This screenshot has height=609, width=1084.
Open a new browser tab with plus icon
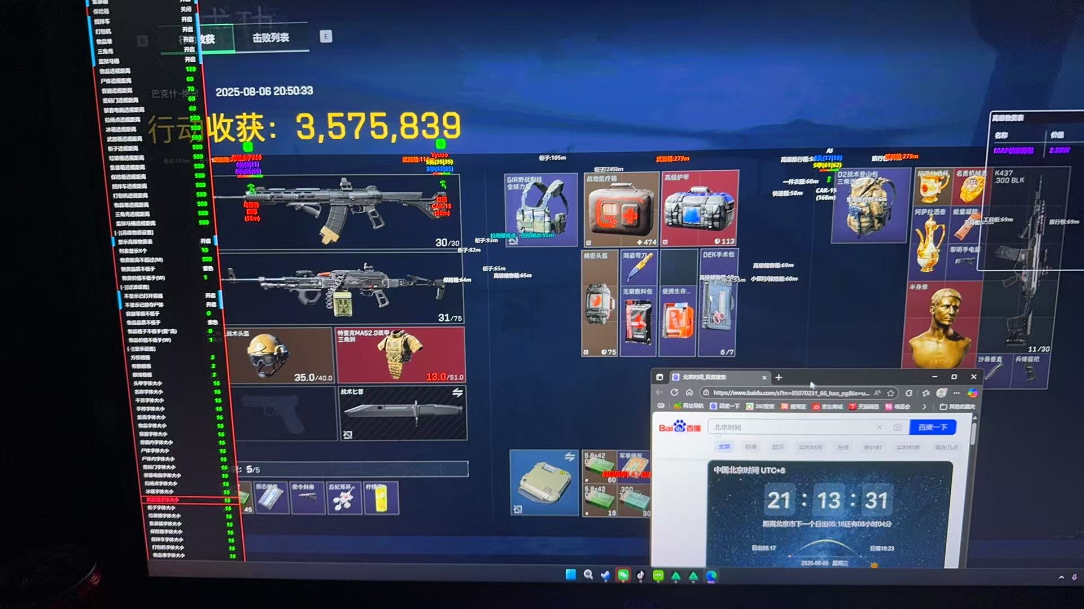click(779, 377)
